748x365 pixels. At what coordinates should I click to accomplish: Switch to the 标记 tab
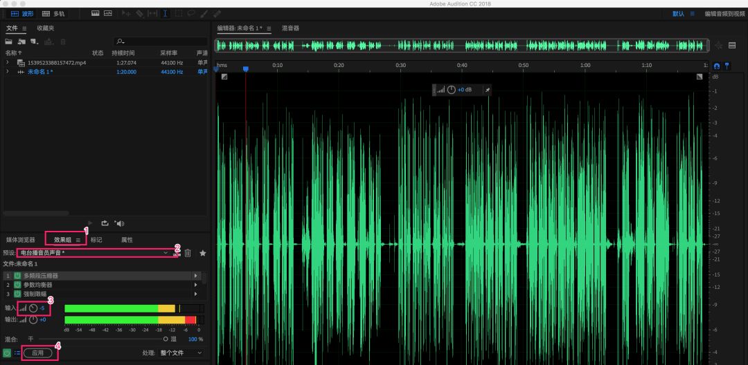pos(96,240)
